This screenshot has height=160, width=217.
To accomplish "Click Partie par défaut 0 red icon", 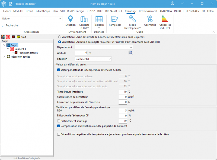I will tap(16, 53).
